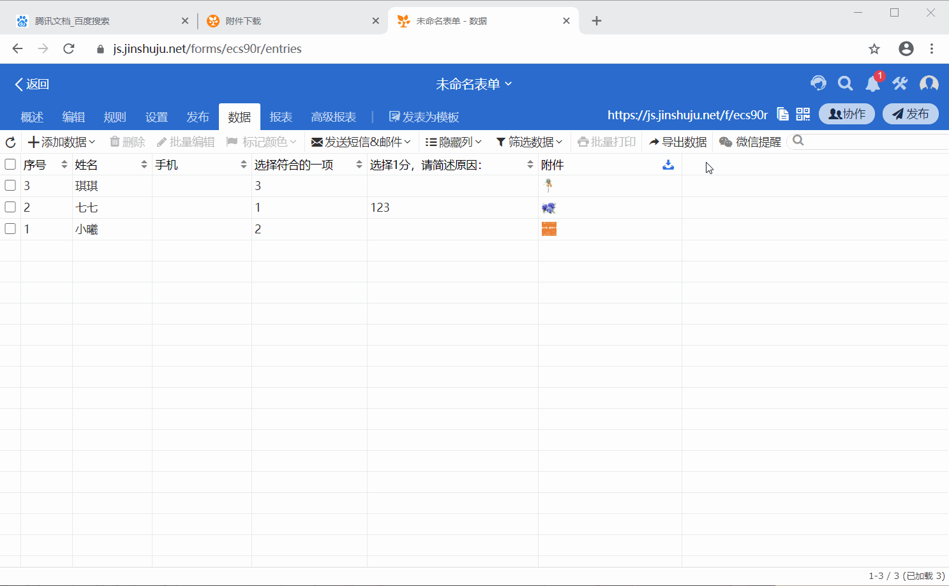Check the row checkbox for 七七
Viewport: 949px width, 586px height.
[10, 207]
